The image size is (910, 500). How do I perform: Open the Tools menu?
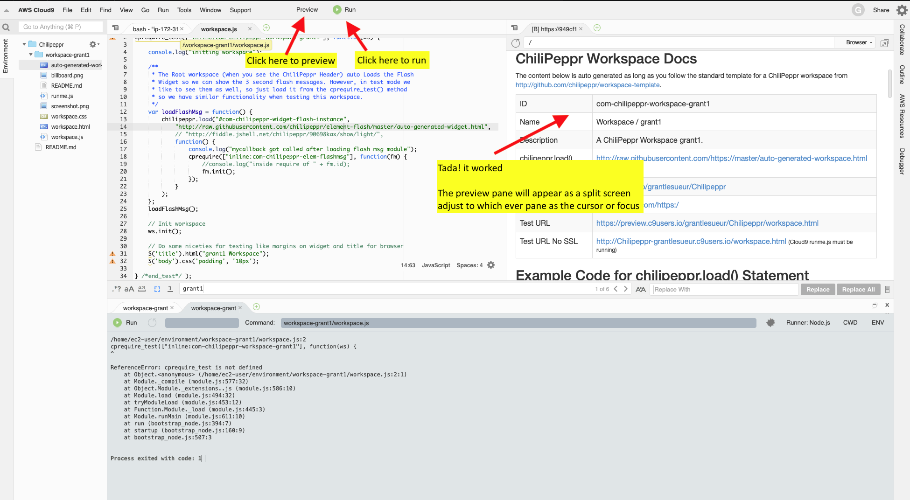(x=184, y=10)
